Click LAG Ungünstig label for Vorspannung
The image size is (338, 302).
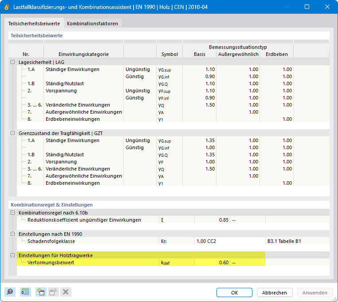tap(138, 91)
